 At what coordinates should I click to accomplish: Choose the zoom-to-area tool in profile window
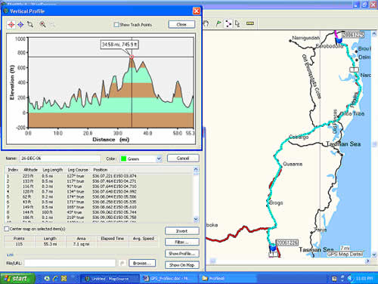coord(30,24)
